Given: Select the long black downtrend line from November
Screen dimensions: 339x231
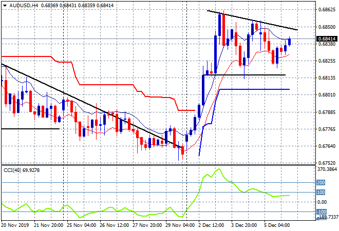Looking at the screenshot, I should pos(91,106).
